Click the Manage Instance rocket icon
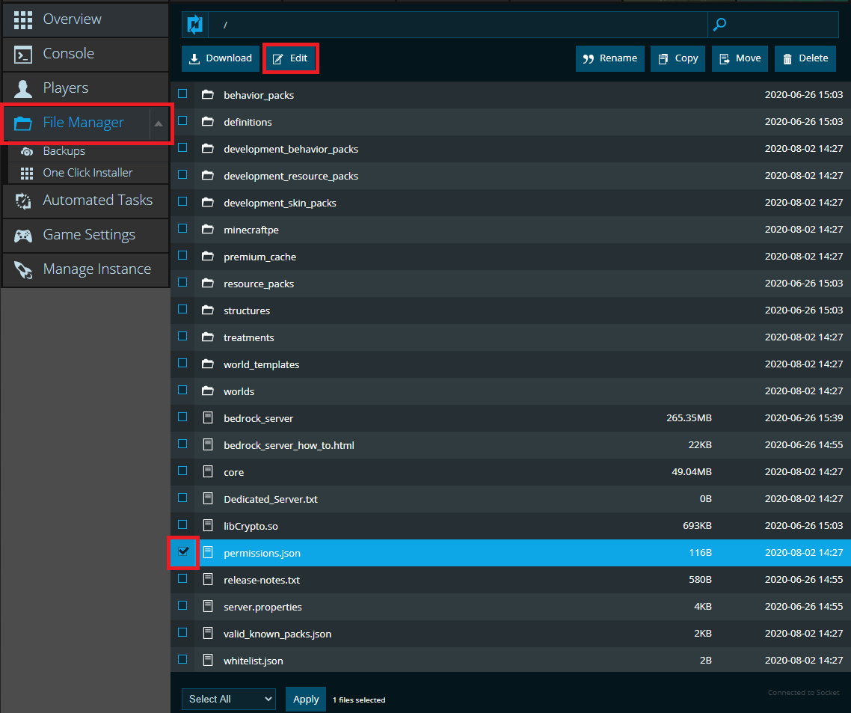The height and width of the screenshot is (713, 851). (x=23, y=269)
